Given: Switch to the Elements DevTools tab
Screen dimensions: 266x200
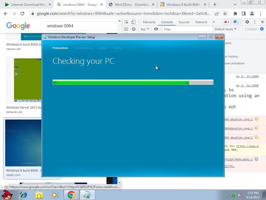Looking at the screenshot, I should click(149, 22).
